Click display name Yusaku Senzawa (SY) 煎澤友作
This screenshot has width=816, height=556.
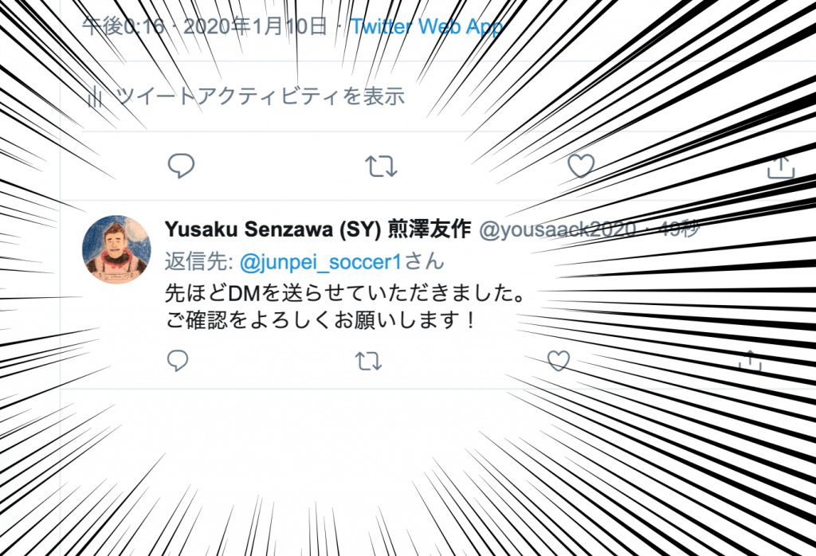[318, 229]
